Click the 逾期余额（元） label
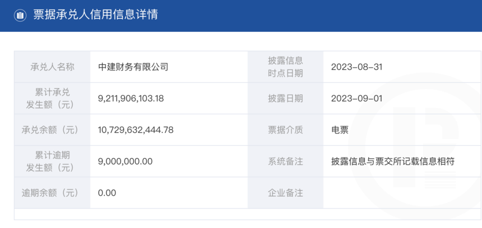482x228 pixels. point(50,193)
